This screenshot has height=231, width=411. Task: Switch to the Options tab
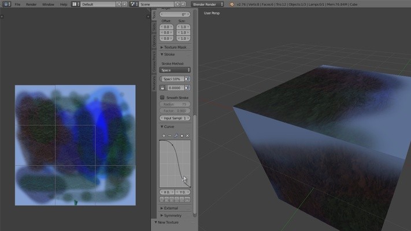pos(154,42)
